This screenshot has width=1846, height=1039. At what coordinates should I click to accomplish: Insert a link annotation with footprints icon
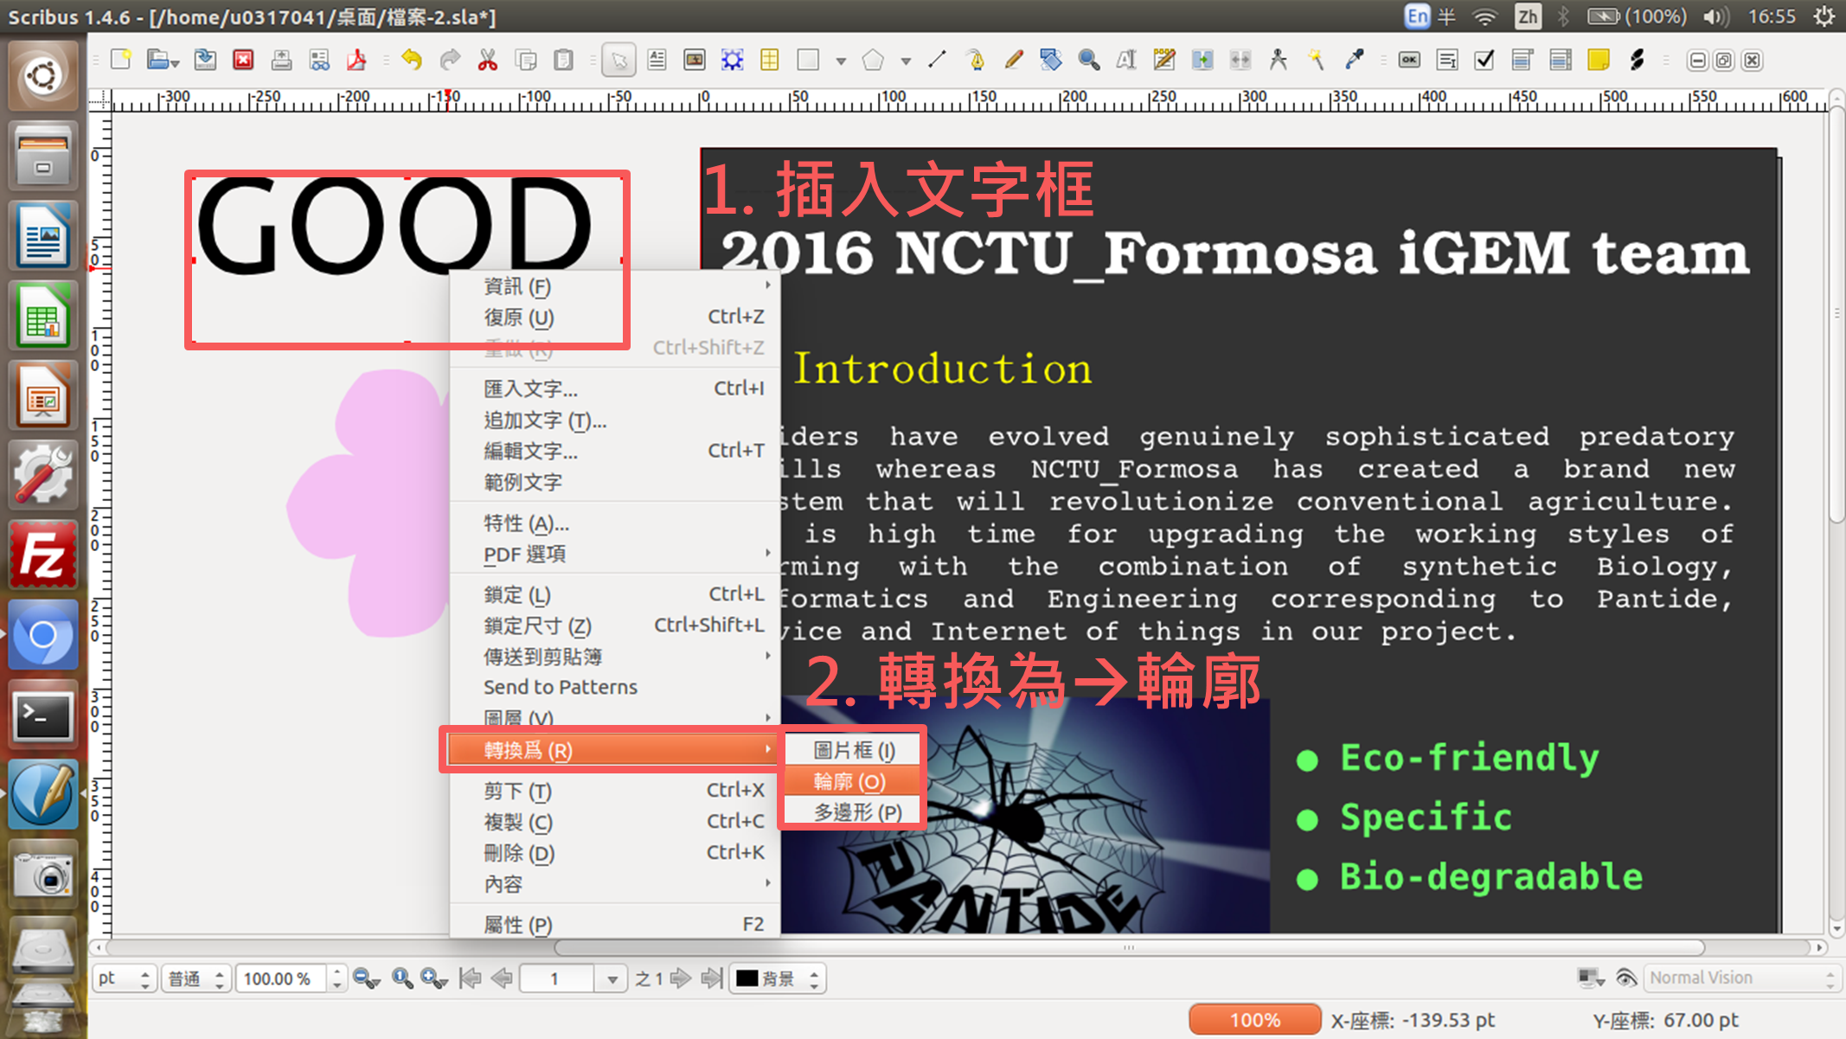tap(1636, 60)
